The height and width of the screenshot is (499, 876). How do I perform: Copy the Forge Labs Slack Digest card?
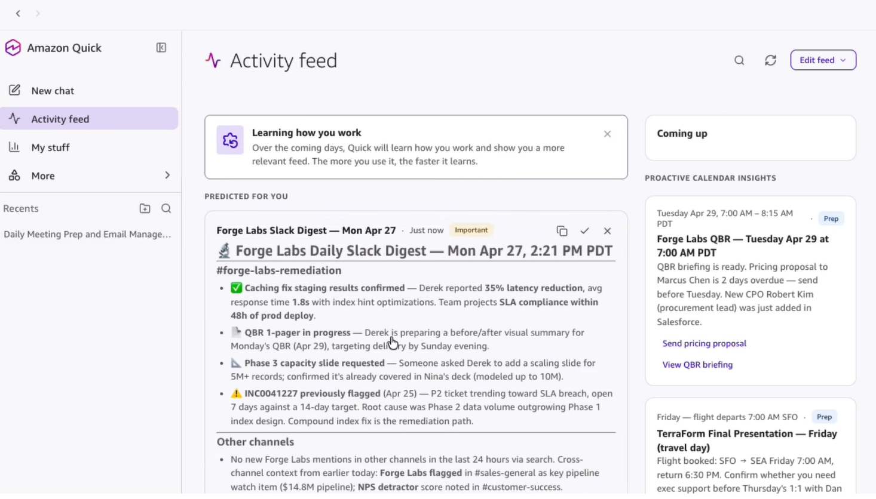pyautogui.click(x=562, y=231)
